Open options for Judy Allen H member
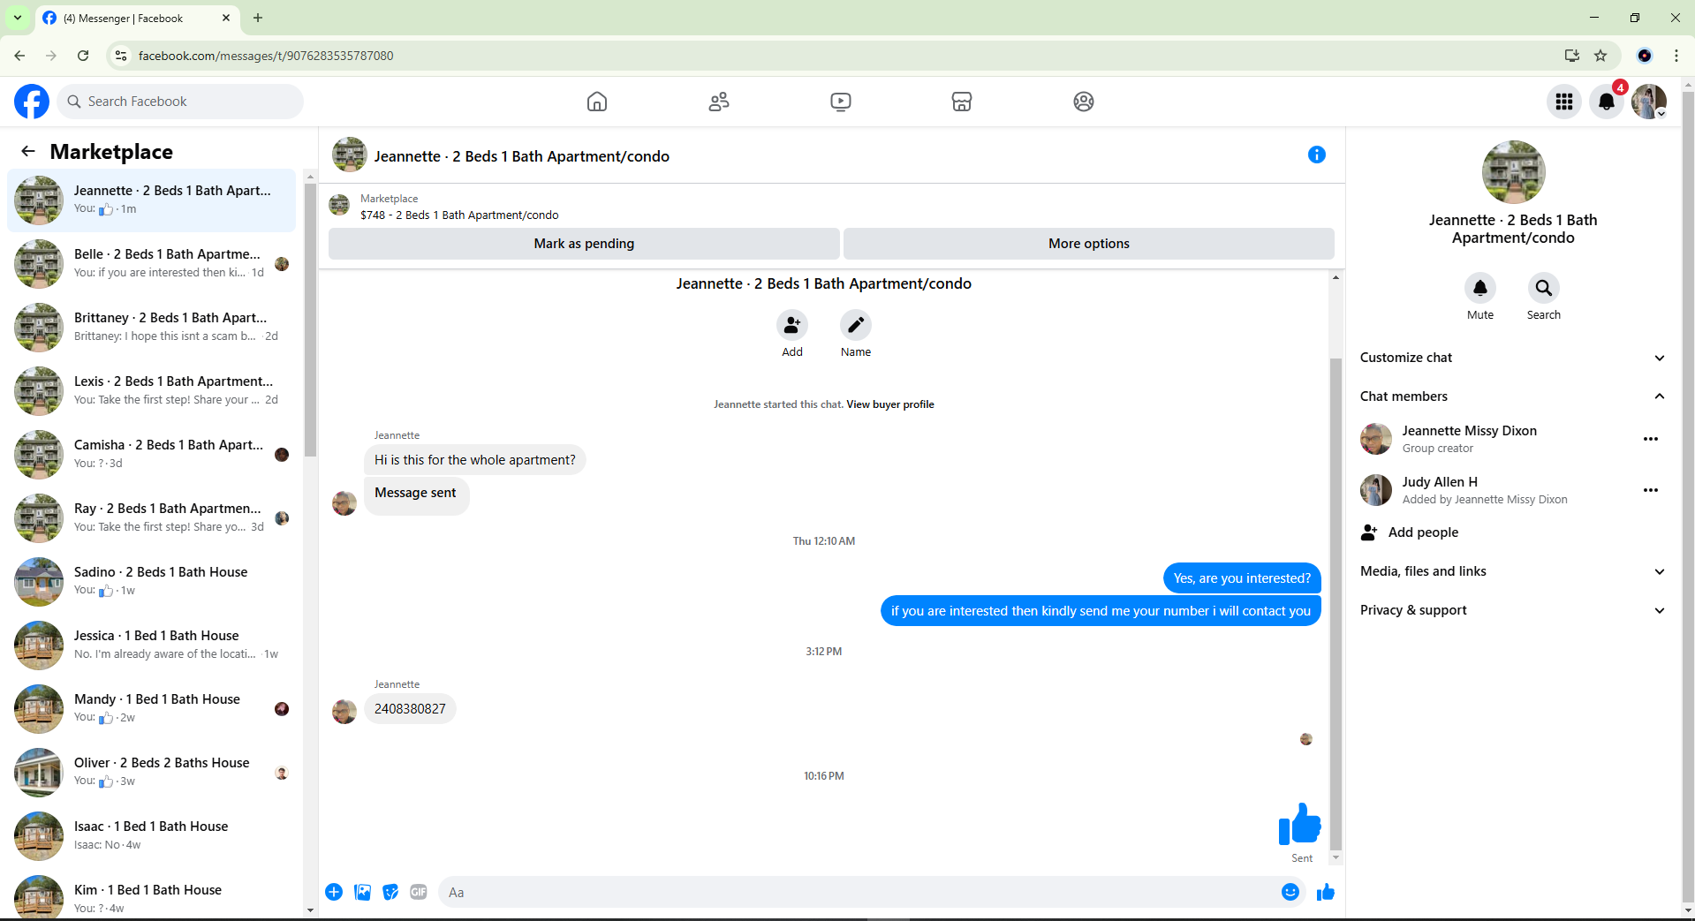 pos(1651,490)
